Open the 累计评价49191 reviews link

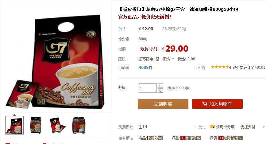(x=252, y=68)
